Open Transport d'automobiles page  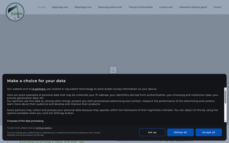click(x=141, y=7)
